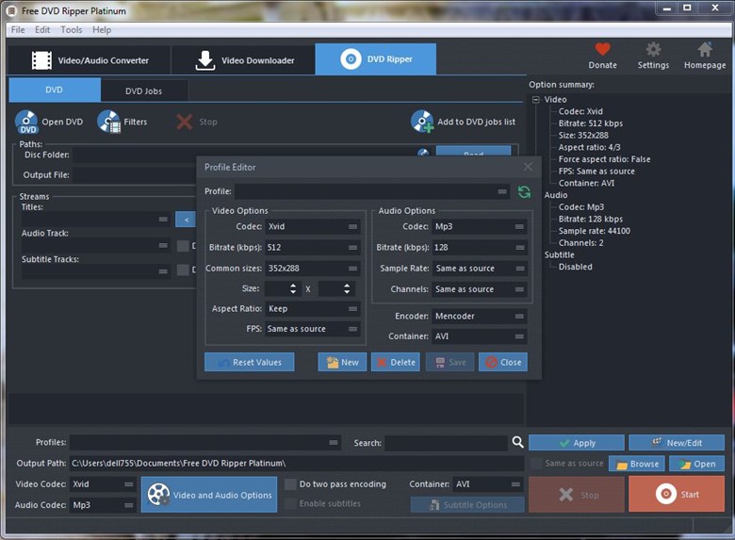The width and height of the screenshot is (735, 540).
Task: Open Video and Audio Options
Action: [x=209, y=495]
